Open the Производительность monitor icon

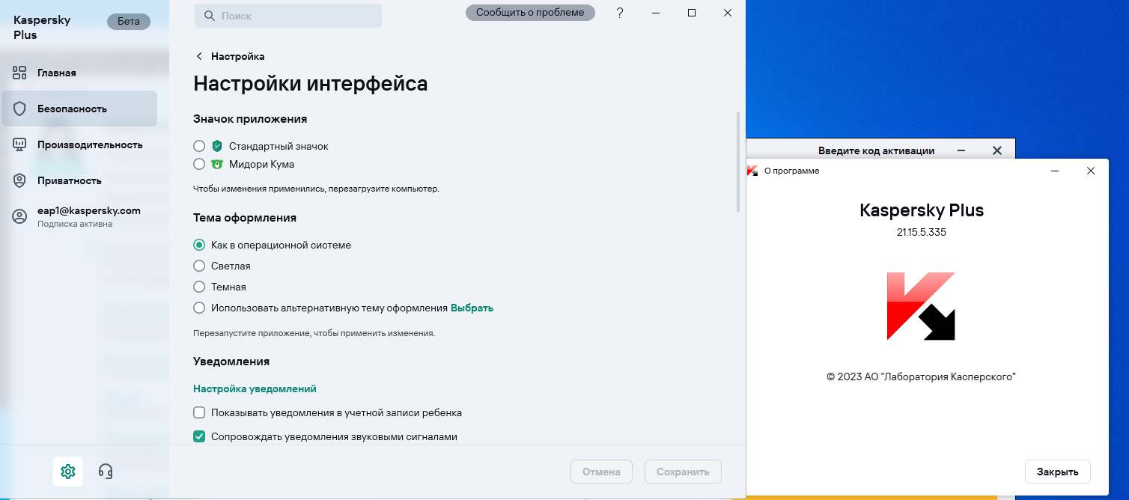click(19, 144)
